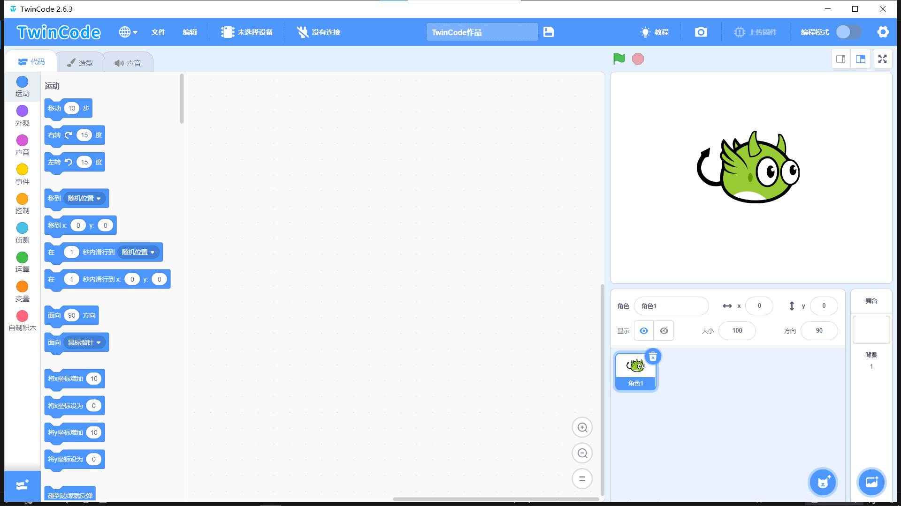Toggle the 编程模式 switch

tap(848, 32)
